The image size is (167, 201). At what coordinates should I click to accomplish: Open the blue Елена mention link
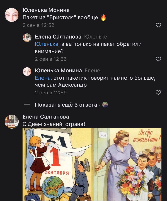(43, 78)
